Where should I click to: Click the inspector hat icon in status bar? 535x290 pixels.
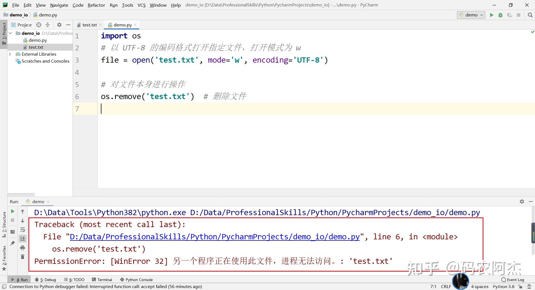click(529, 287)
